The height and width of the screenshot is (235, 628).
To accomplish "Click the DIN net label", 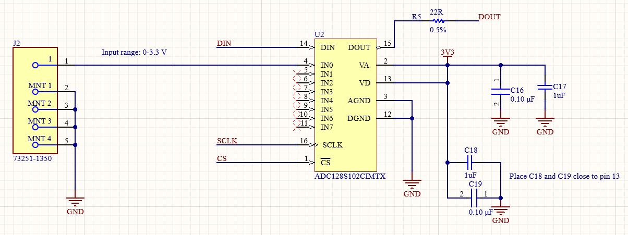I will 224,43.
